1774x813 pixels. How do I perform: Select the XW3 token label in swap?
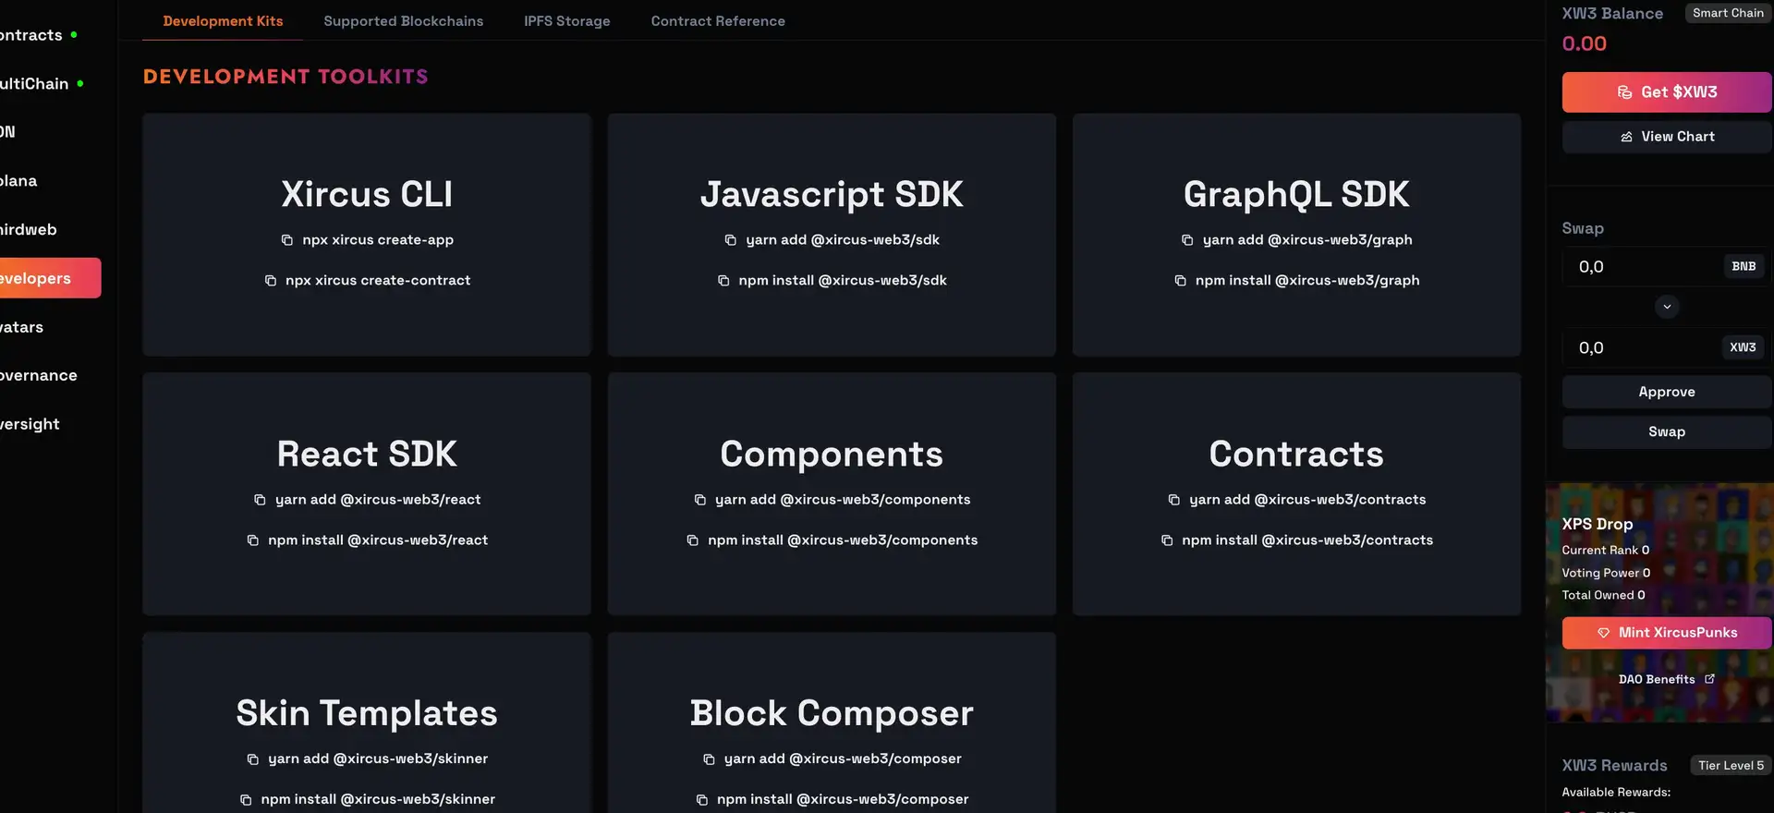click(x=1743, y=347)
